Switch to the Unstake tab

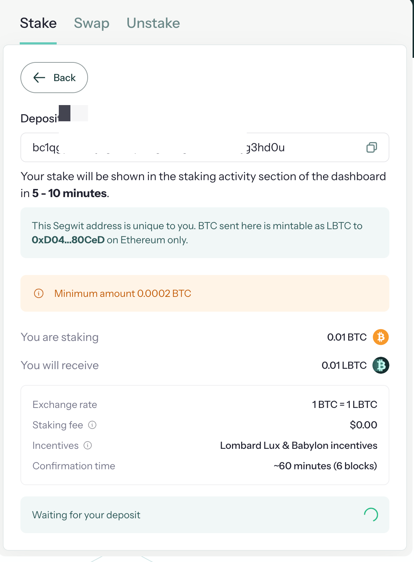[x=153, y=23]
